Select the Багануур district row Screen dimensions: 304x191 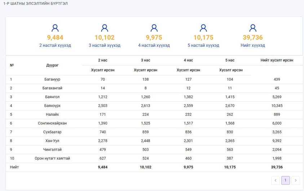[x=154, y=79]
